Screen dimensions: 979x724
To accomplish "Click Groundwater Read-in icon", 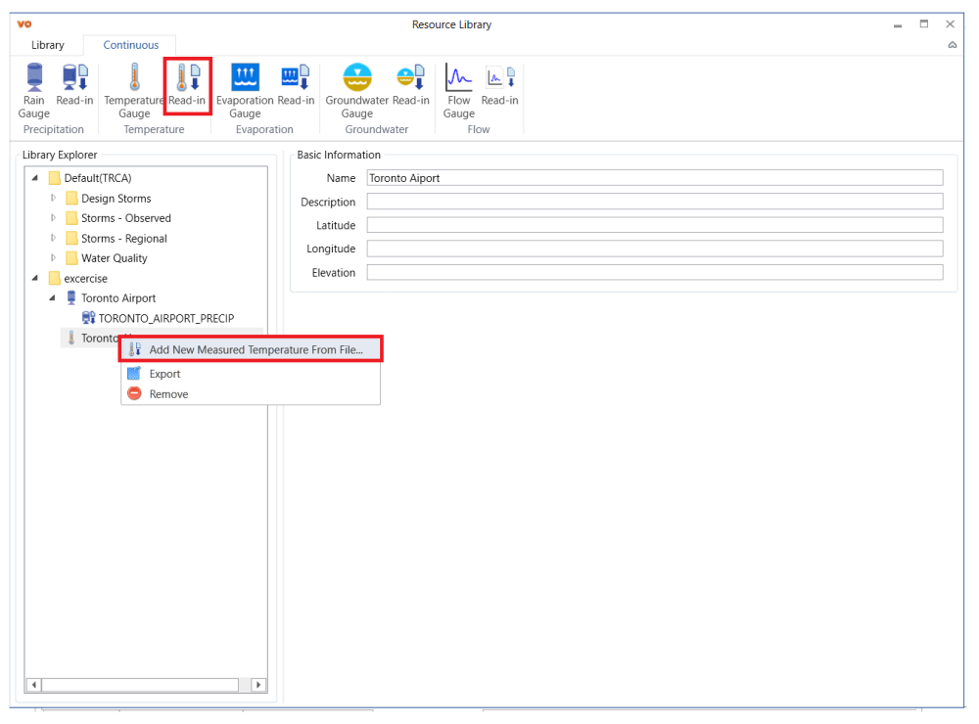I will click(411, 84).
